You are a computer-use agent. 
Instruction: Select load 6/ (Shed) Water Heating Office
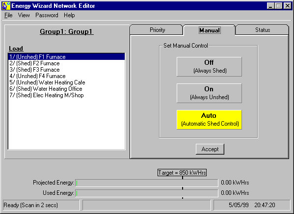click(66, 89)
